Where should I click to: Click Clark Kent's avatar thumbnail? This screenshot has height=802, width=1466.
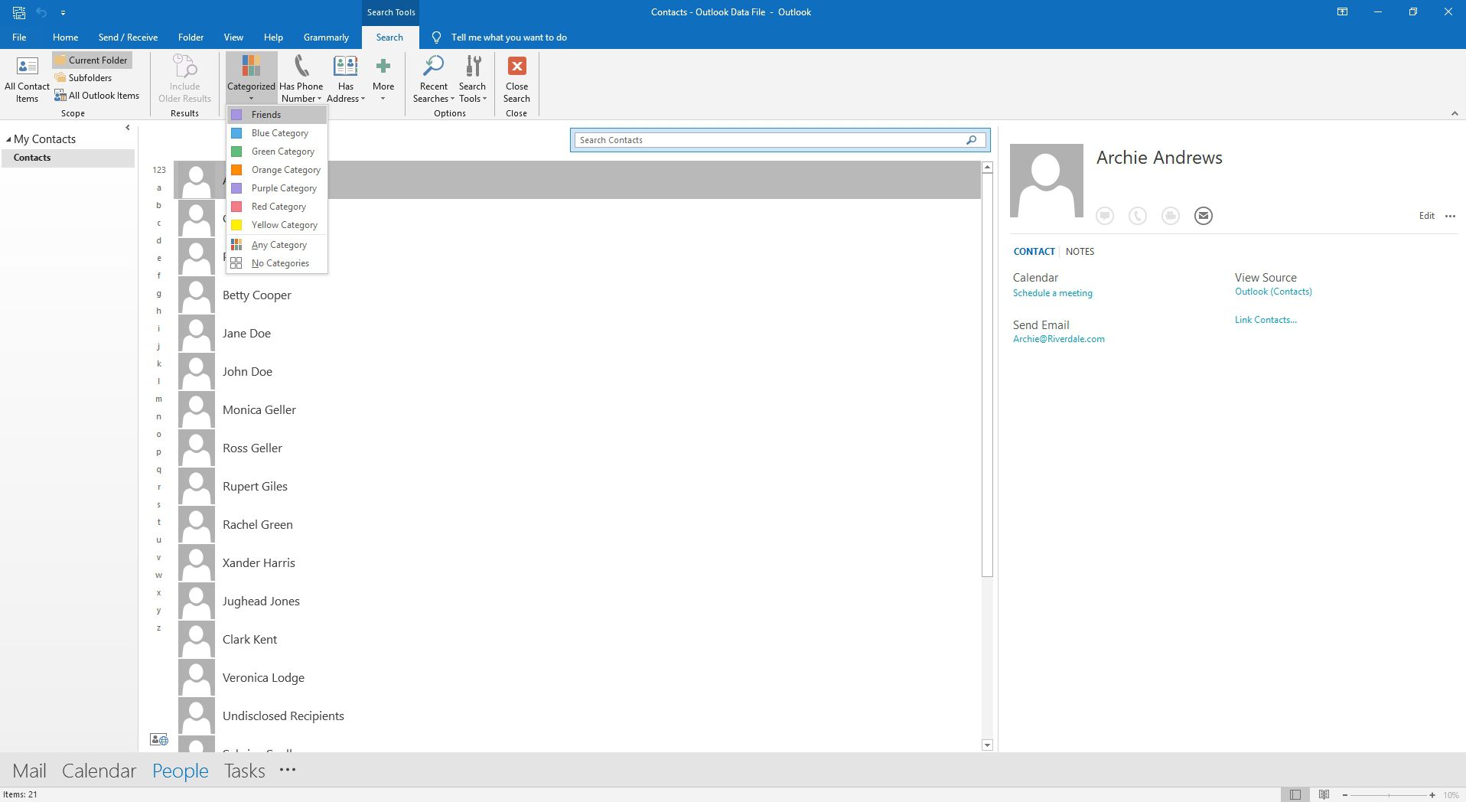(x=197, y=639)
